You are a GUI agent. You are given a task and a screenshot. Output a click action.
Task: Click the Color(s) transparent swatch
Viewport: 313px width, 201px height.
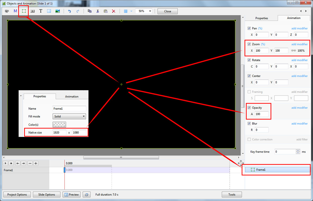59,125
